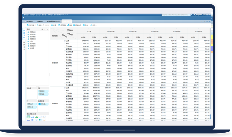The width and height of the screenshot is (232, 137).
Task: Click the 求和 measure chip in values area
Action: pos(43,104)
